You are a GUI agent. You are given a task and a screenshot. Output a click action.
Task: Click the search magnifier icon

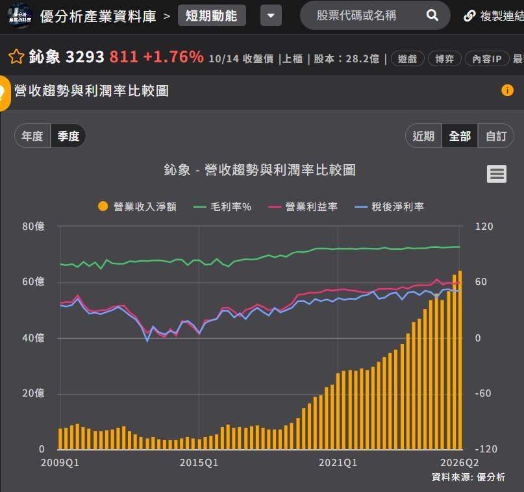point(432,15)
